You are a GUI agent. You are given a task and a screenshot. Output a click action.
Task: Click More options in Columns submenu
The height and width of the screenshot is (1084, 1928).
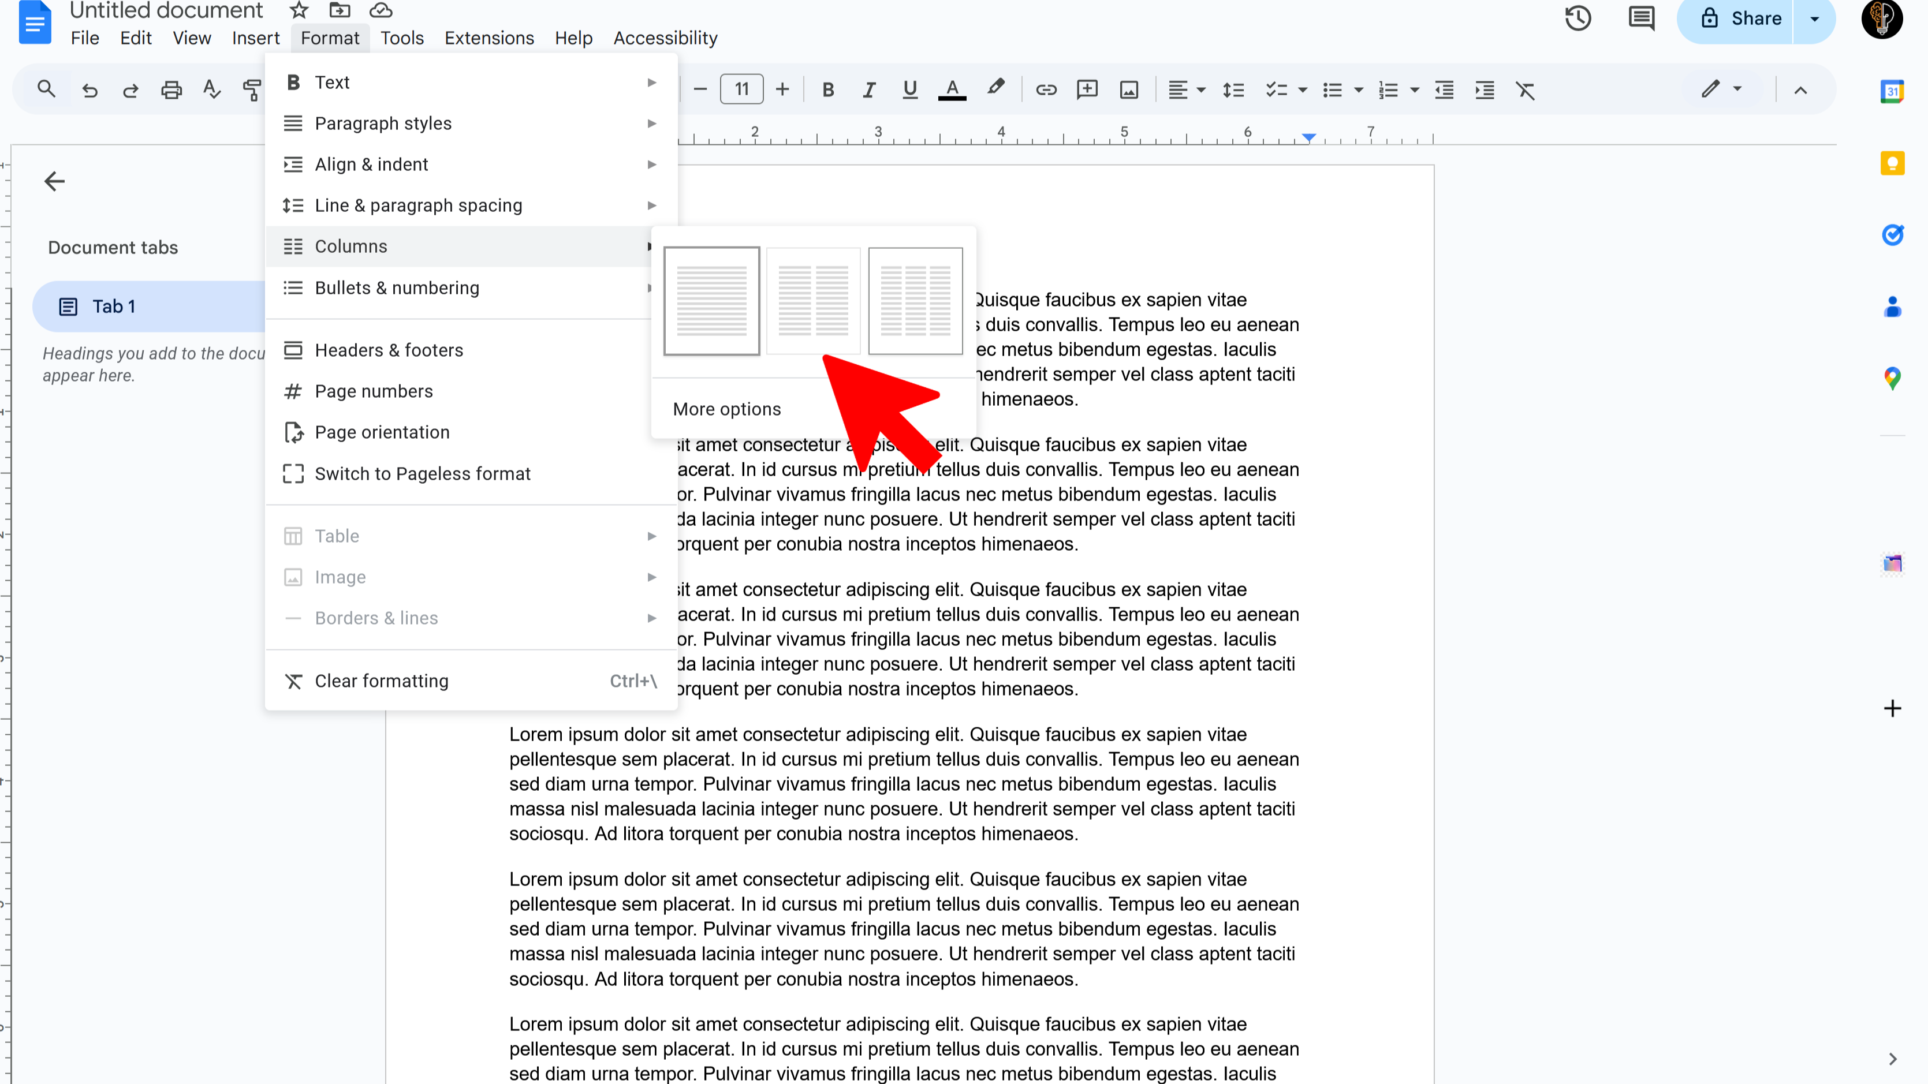pos(727,409)
